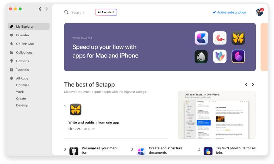274x164 pixels.
Task: Select the Optimize category
Action: [23, 85]
